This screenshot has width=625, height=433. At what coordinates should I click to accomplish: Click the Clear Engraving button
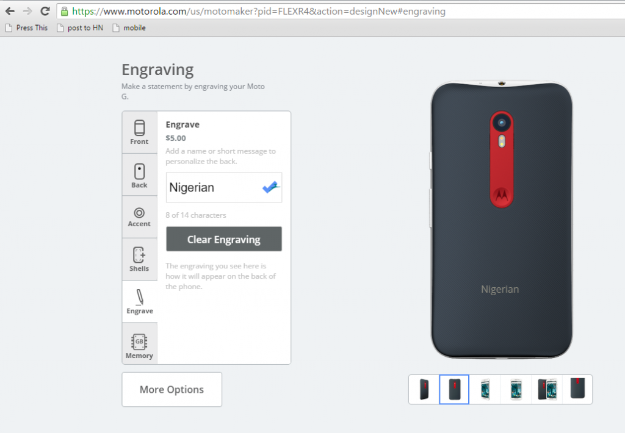(x=223, y=239)
